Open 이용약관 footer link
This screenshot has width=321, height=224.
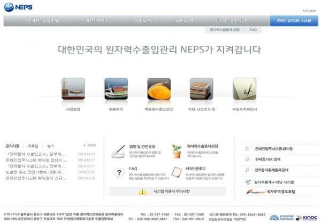coord(240,220)
